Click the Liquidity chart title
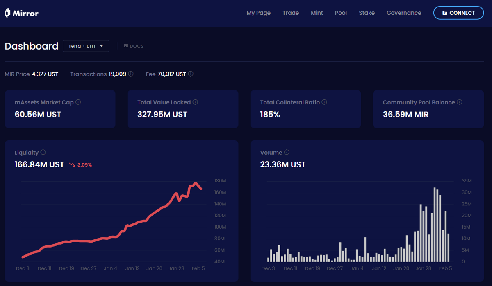This screenshot has width=492, height=286. [x=27, y=153]
